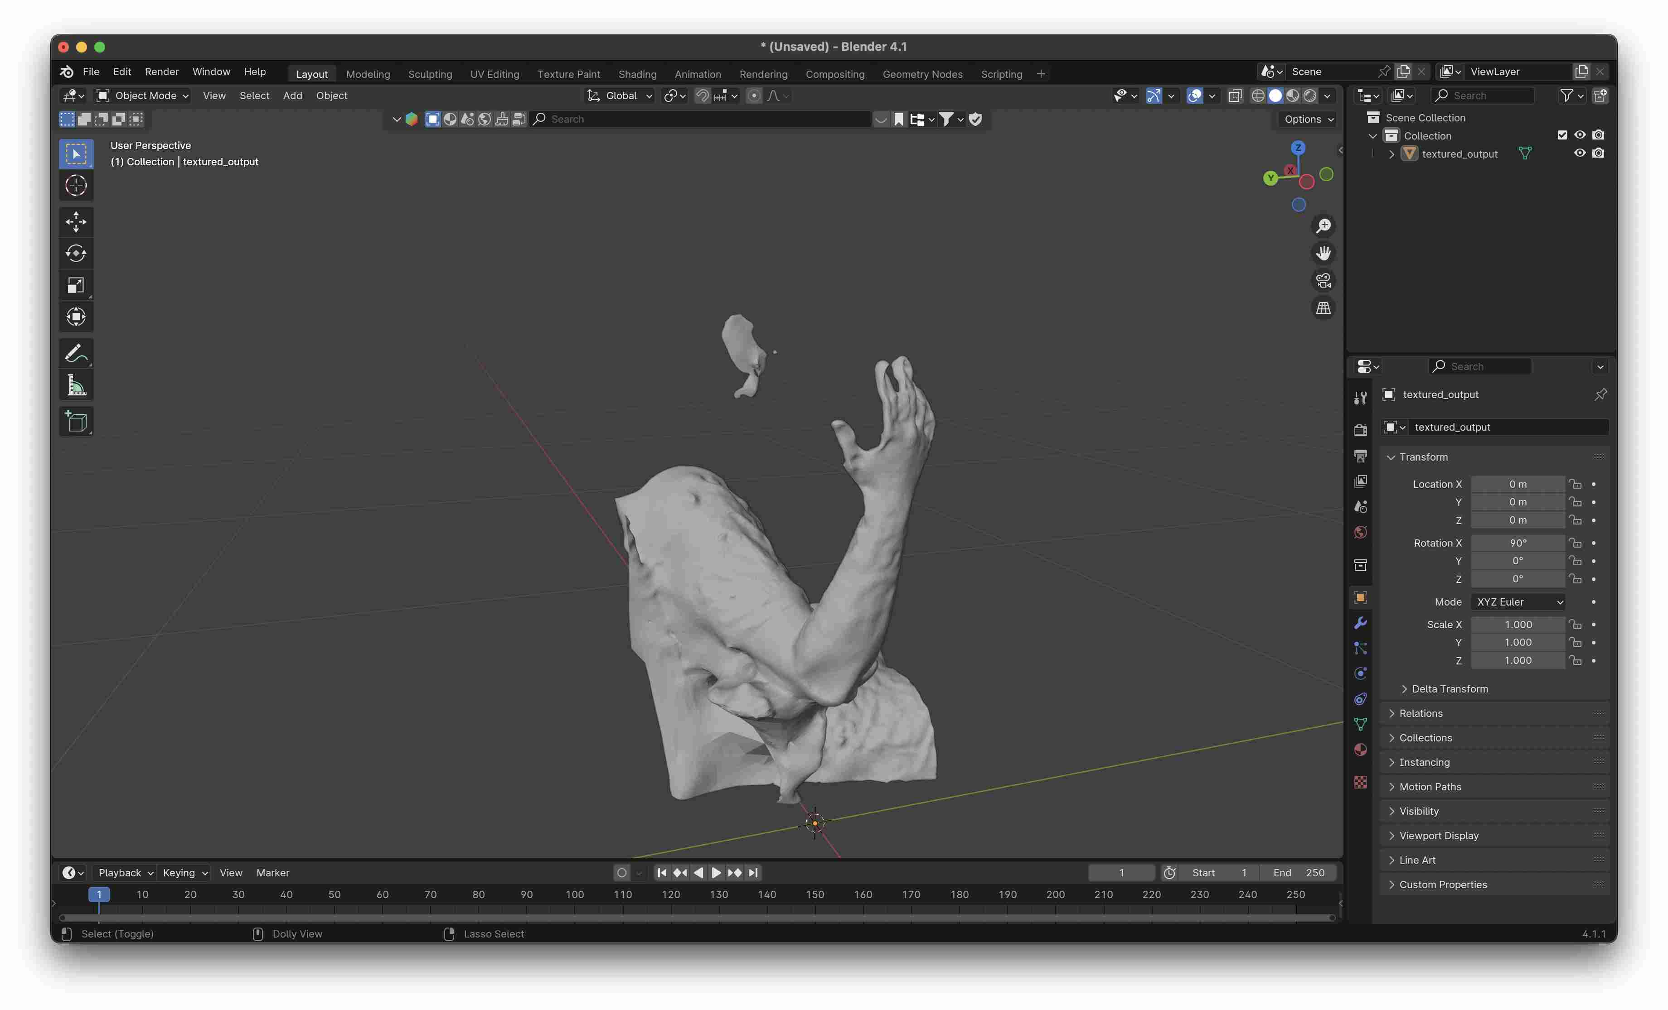Toggle camera view icon in viewport
The height and width of the screenshot is (1010, 1668).
[x=1324, y=281]
